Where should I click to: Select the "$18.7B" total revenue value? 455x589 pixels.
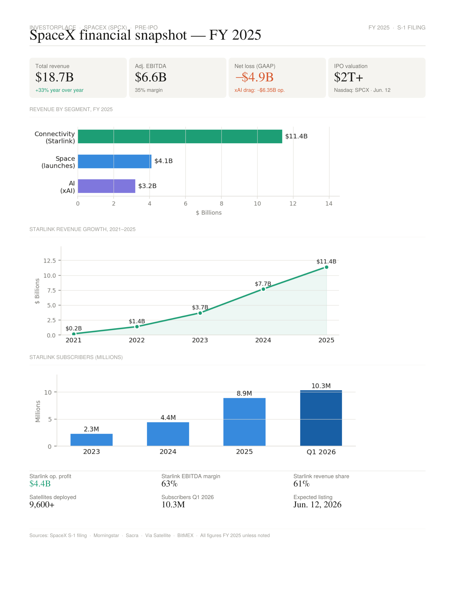[54, 77]
